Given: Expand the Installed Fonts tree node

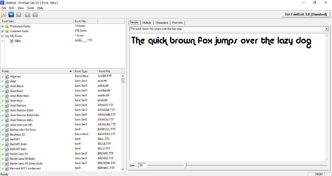Looking at the screenshot, I should point(3,31).
